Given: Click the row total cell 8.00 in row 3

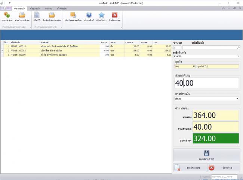Looking at the screenshot, I should pyautogui.click(x=162, y=55).
